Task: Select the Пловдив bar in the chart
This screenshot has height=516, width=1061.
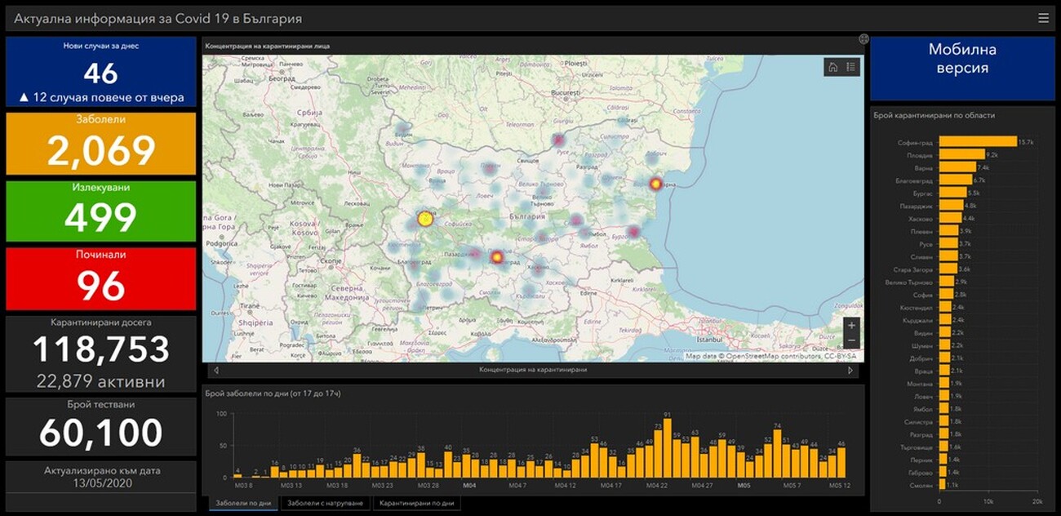Action: pyautogui.click(x=961, y=154)
